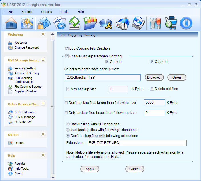
Task: Click the sidebar vertical scrollbar thumb
Action: point(53,107)
